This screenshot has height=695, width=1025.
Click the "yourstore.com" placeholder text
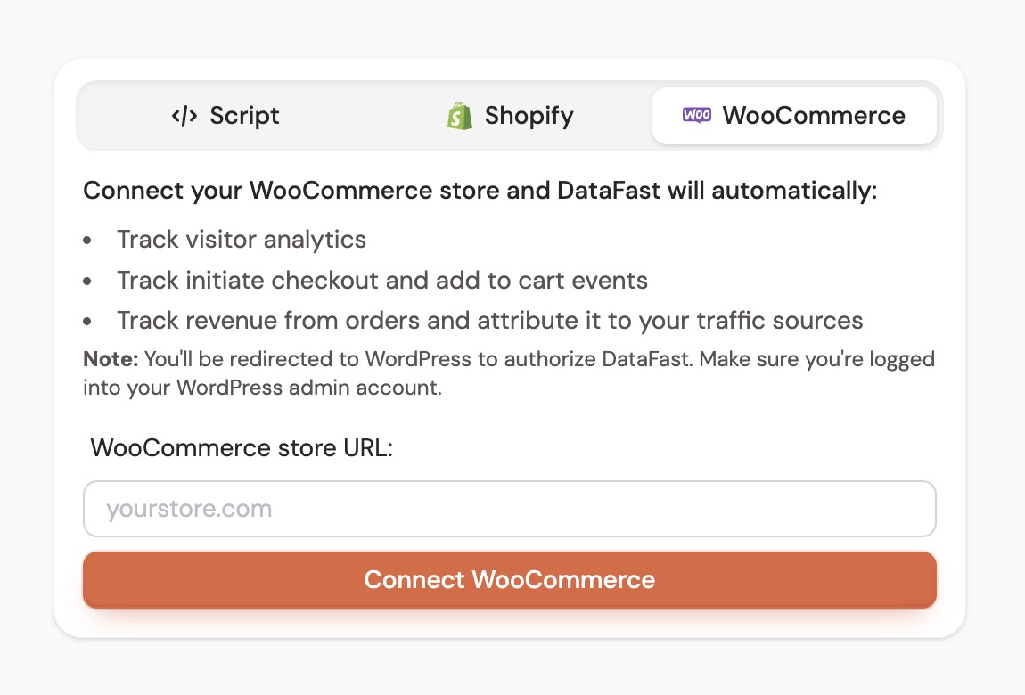click(189, 510)
